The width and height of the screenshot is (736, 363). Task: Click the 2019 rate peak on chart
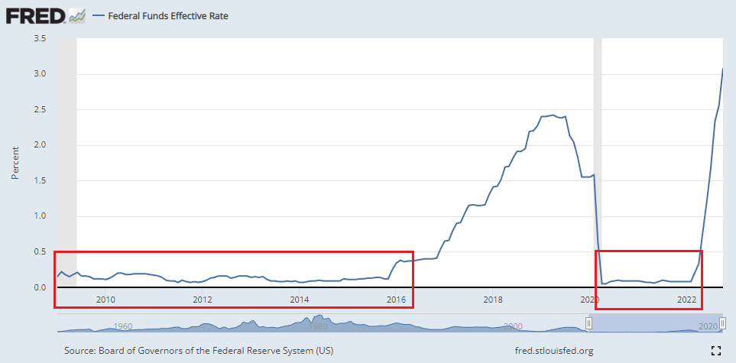click(552, 115)
